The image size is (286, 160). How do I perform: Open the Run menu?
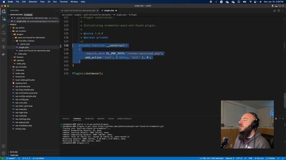pos(55,2)
